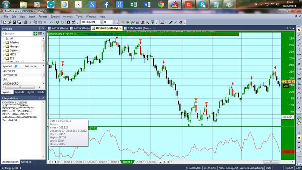Open Excel from the taskbar
The width and height of the screenshot is (302, 170).
pos(133,4)
